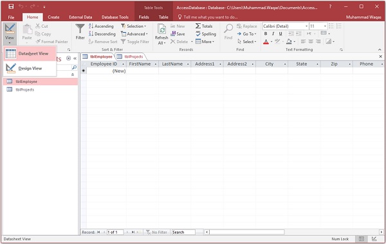Open the Calibri (Detail) font dropdown
The width and height of the screenshot is (386, 244).
pyautogui.click(x=307, y=26)
